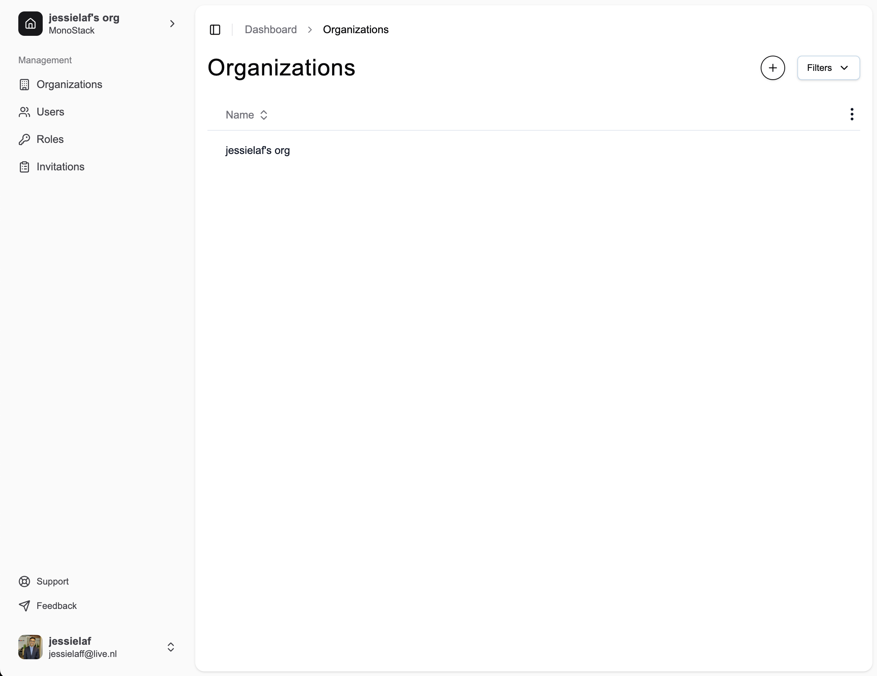Screen dimensions: 877x676
Task: Select the Organizations breadcrumb item
Action: tap(355, 30)
